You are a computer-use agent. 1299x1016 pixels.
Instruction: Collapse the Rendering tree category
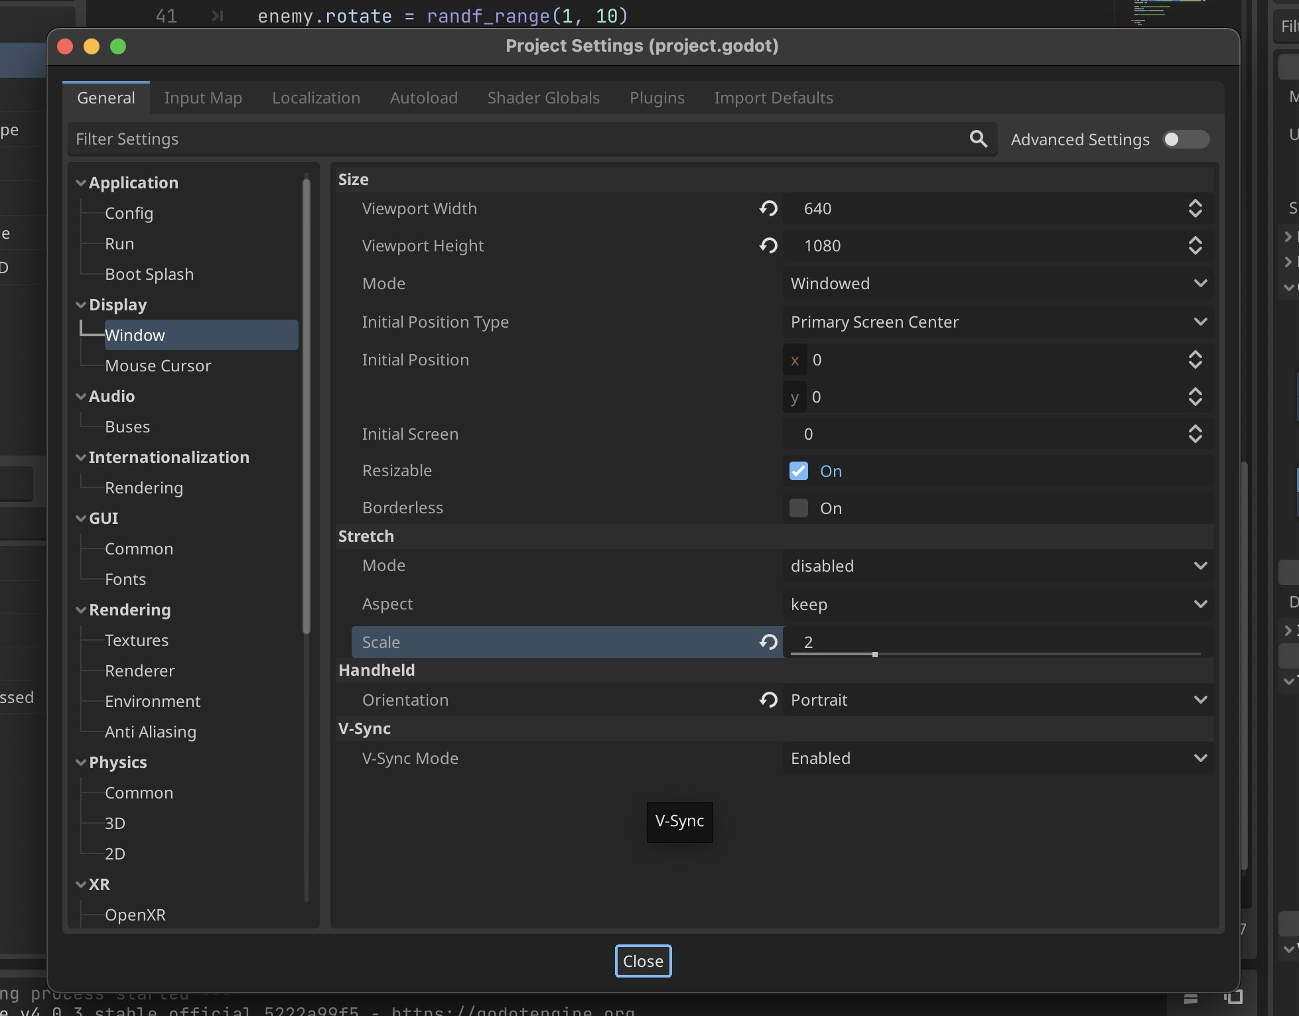coord(81,610)
